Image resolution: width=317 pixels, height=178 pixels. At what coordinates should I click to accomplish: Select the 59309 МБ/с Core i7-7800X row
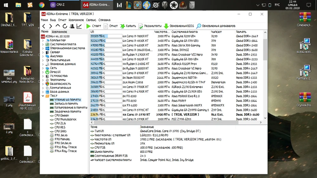176,36
